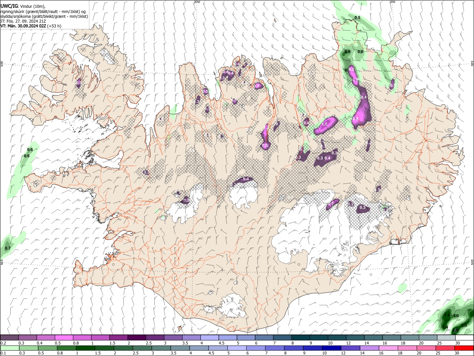Click lower legend swatch between 18 and 20

(407, 348)
